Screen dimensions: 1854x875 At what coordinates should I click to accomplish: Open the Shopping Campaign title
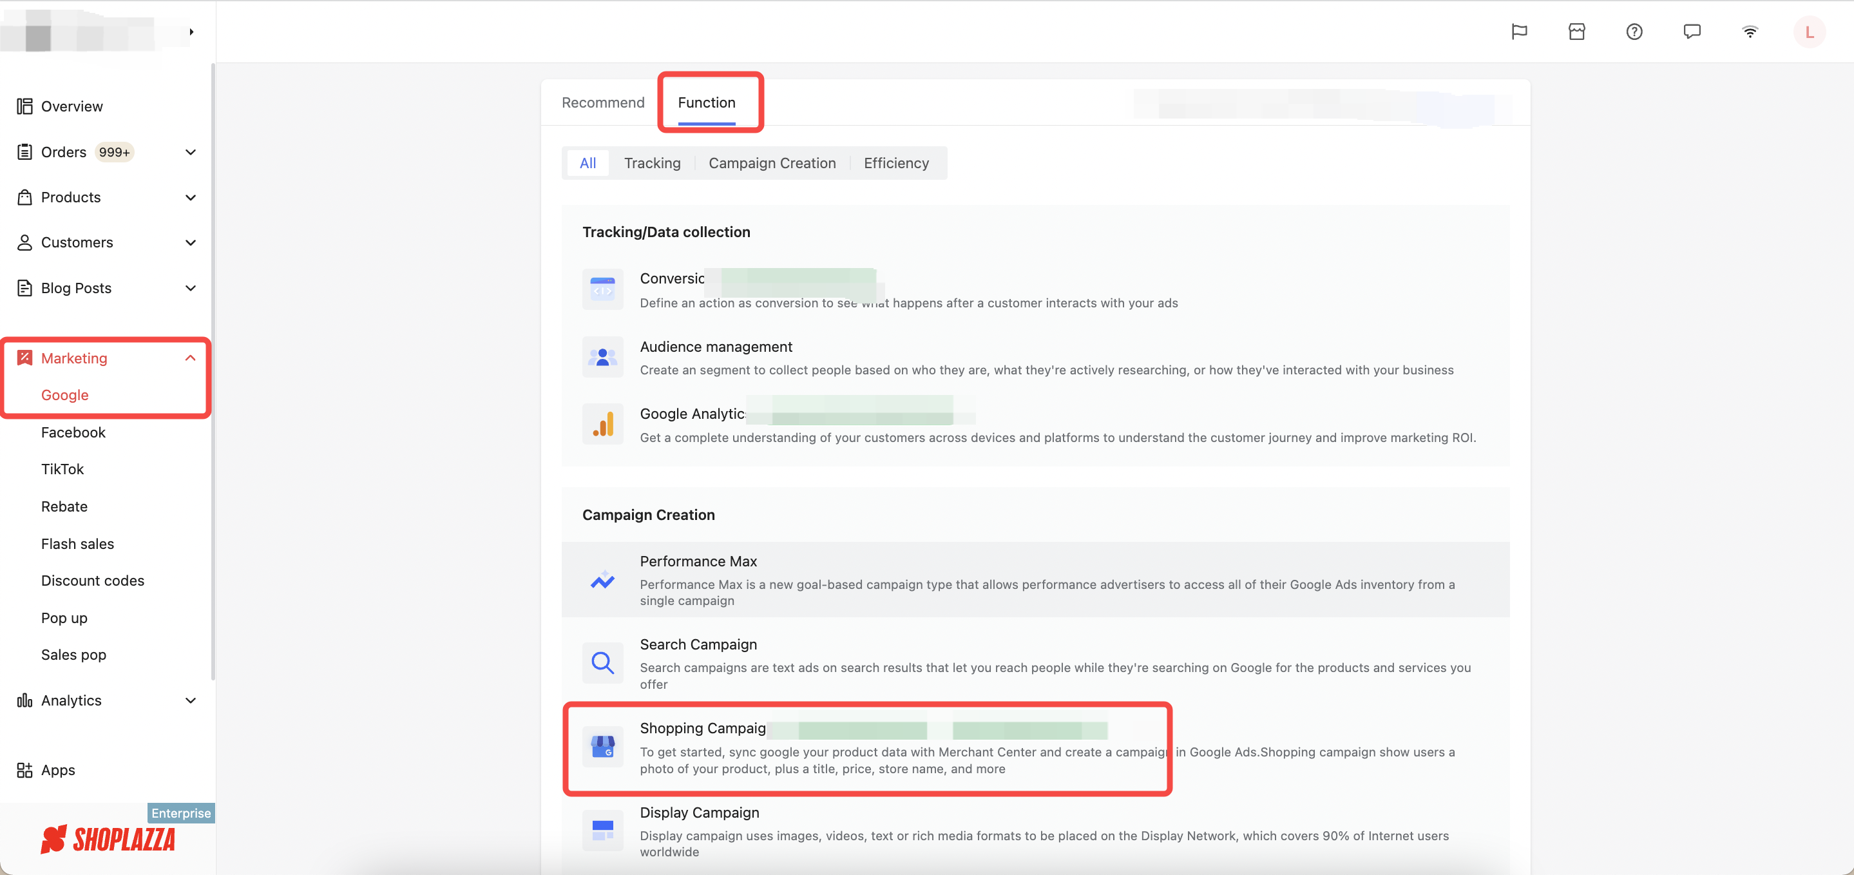pyautogui.click(x=702, y=728)
